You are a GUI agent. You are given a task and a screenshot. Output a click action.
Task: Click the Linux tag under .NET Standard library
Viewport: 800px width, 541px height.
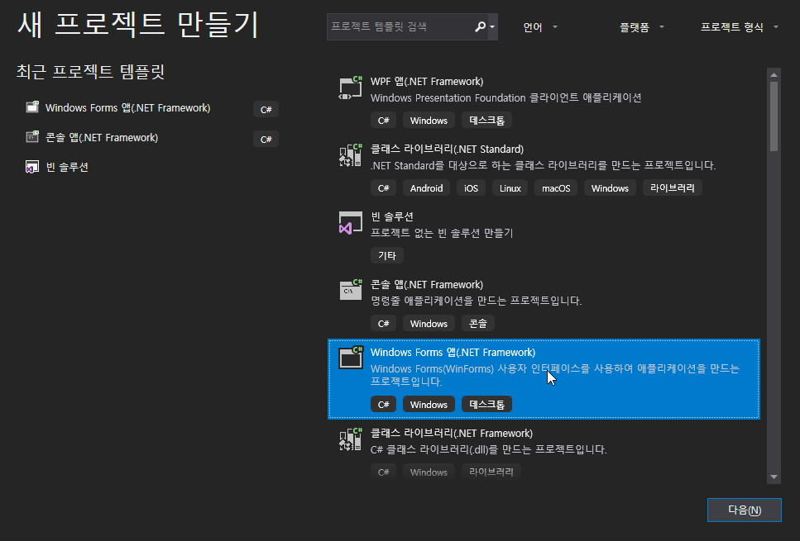click(x=510, y=188)
